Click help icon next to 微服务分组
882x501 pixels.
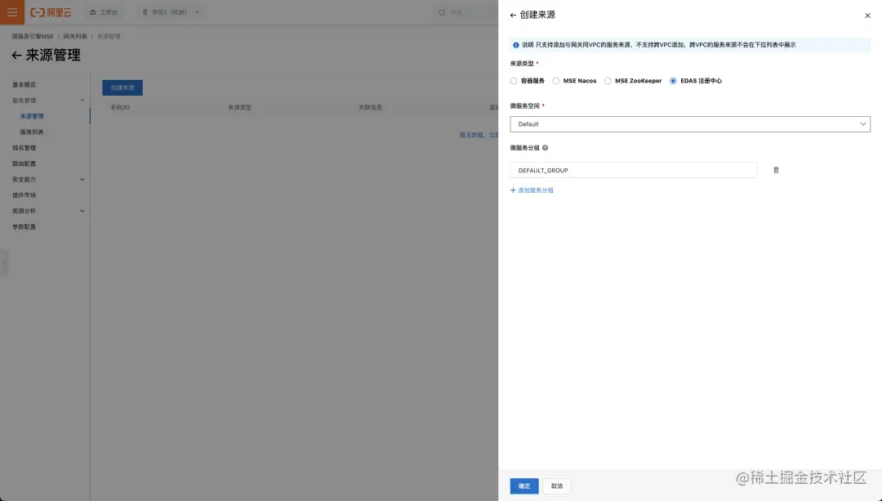pyautogui.click(x=545, y=148)
